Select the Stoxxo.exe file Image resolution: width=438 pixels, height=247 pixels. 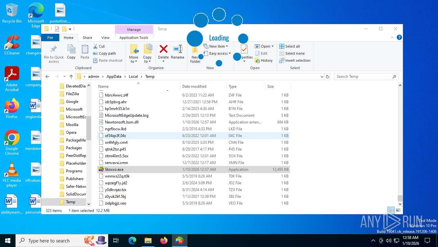point(193,169)
